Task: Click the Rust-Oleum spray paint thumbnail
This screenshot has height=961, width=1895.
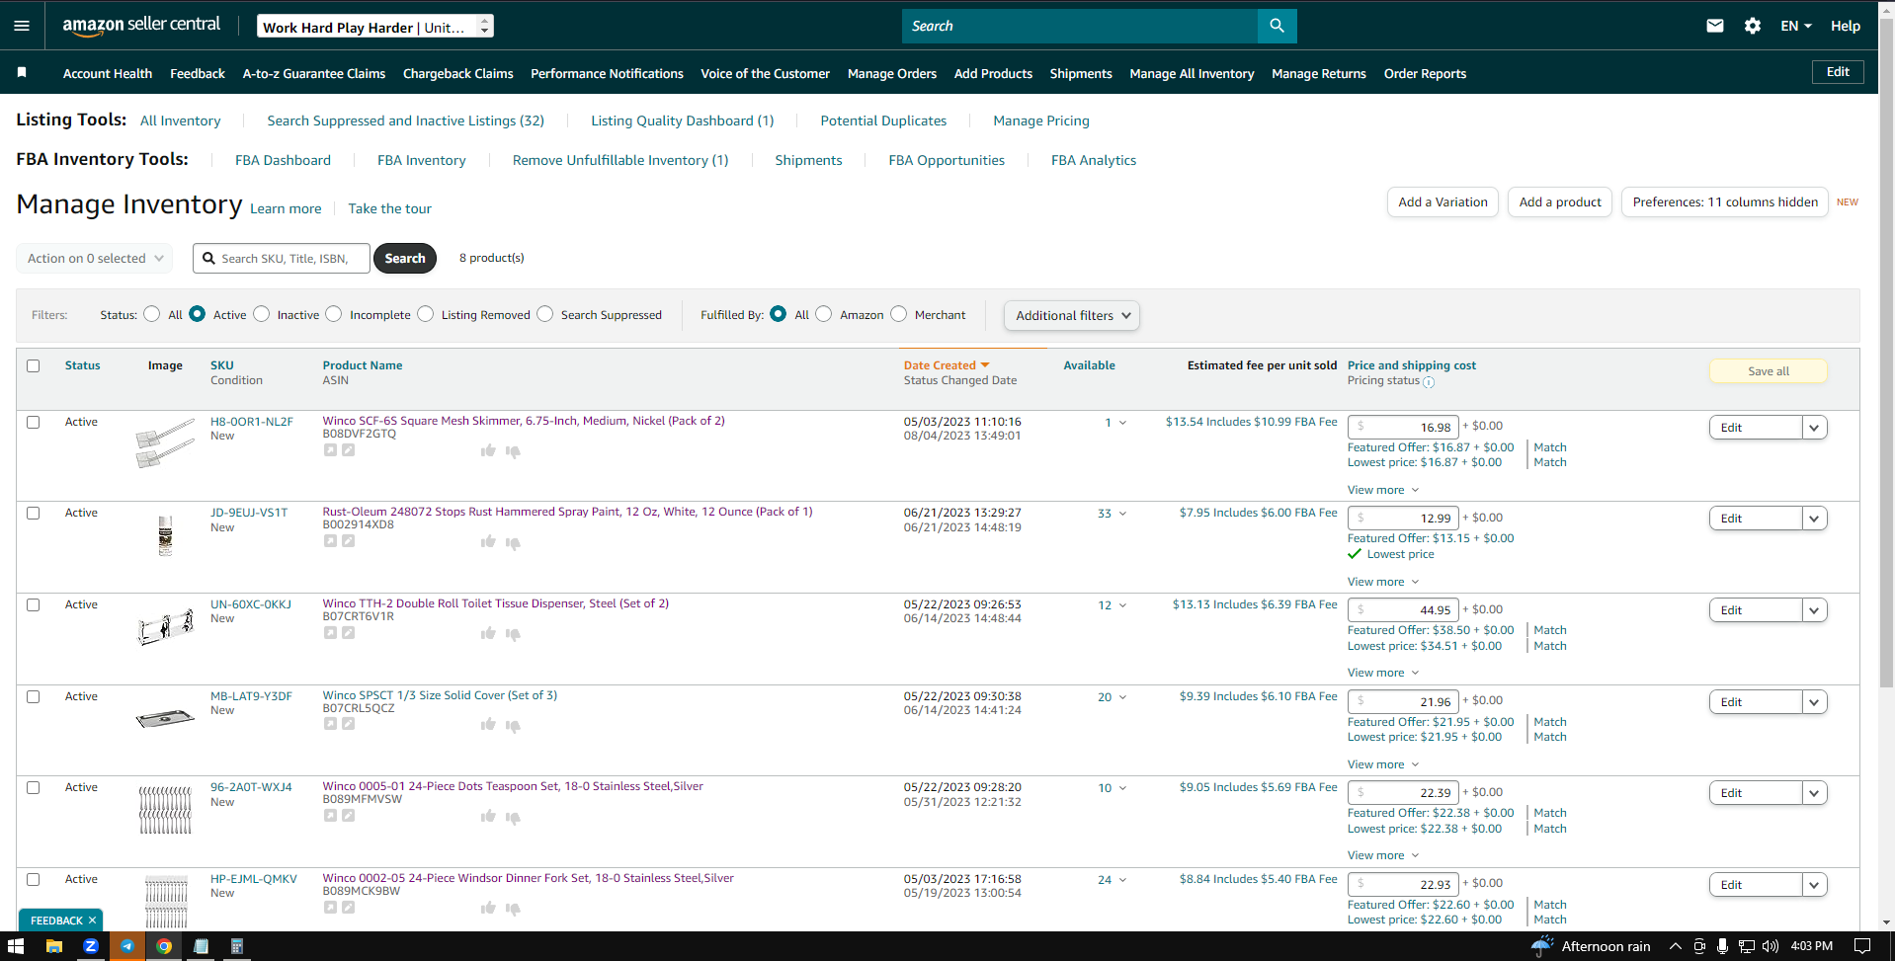Action: [x=165, y=535]
